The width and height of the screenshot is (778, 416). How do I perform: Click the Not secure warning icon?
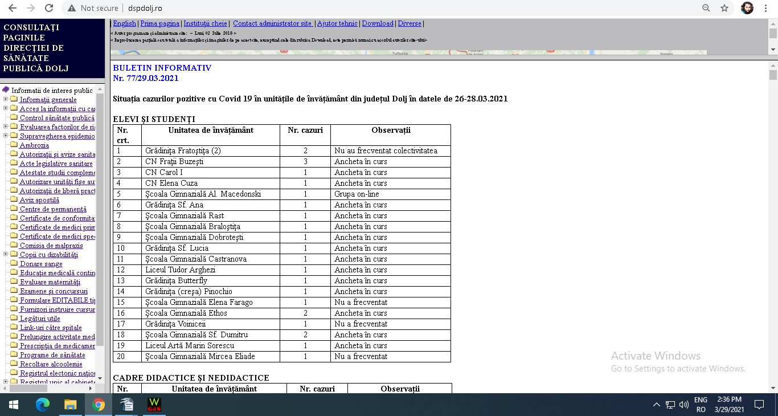[72, 8]
